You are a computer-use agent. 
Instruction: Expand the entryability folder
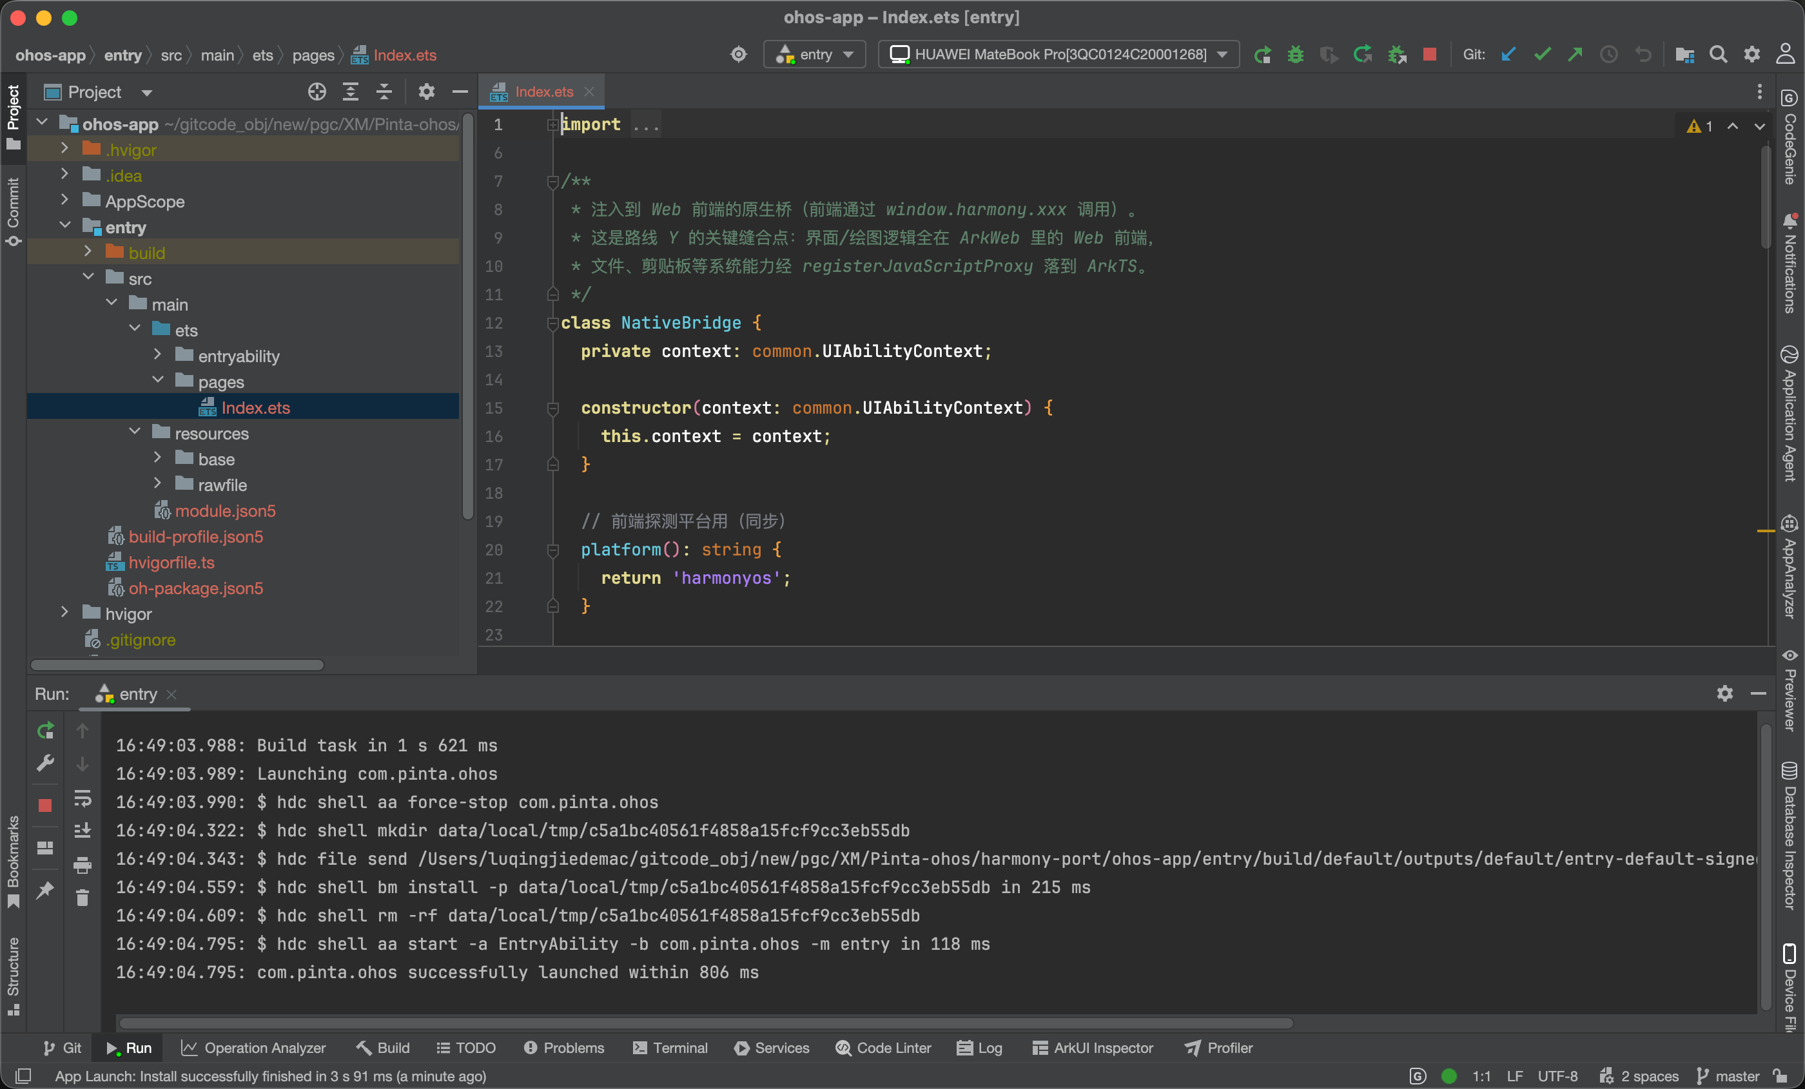[x=157, y=355]
